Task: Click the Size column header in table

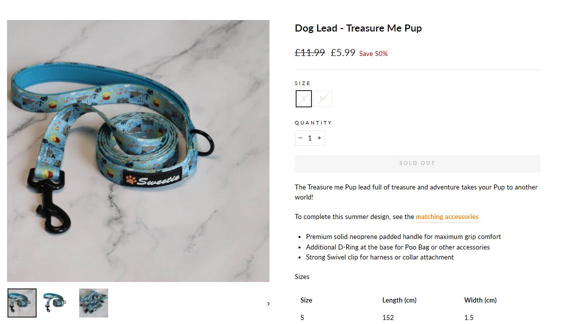Action: tap(306, 300)
